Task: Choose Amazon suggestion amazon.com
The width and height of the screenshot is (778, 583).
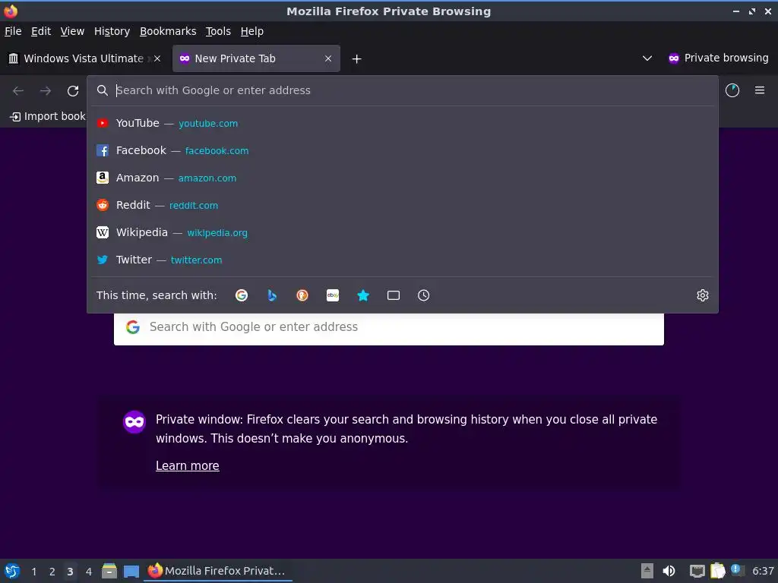Action: coord(403,178)
